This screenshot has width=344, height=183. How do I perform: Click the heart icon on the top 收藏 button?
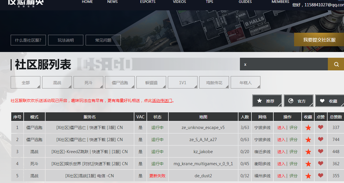tap(322, 101)
